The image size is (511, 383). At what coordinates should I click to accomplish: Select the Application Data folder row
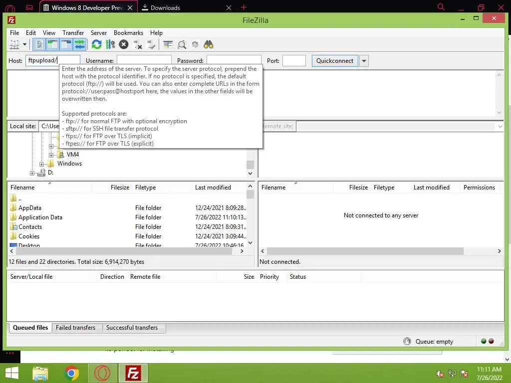pos(127,217)
